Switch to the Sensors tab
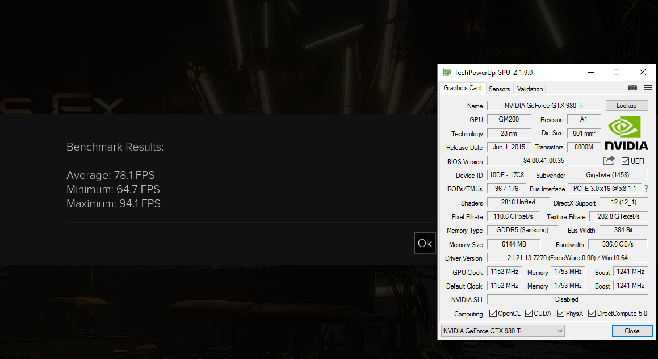This screenshot has width=658, height=359. (500, 89)
